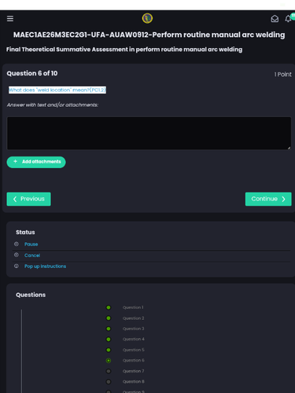Viewport: 295px width, 393px height.
Task: Select the Question 8 status dot
Action: click(109, 382)
